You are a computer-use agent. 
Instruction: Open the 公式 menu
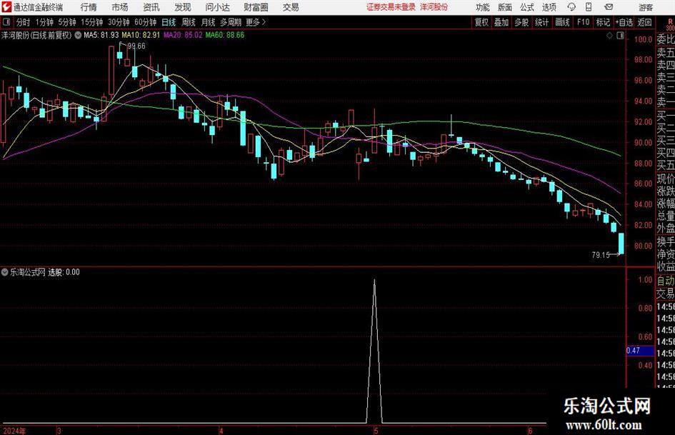click(x=526, y=7)
